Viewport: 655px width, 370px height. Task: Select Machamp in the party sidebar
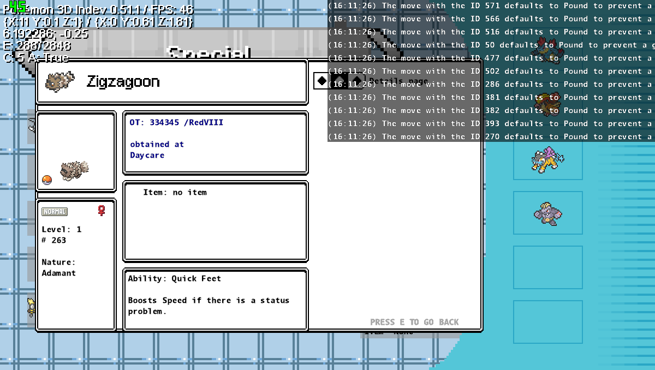(x=547, y=213)
